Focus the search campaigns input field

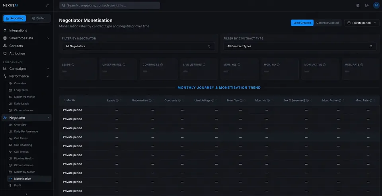click(x=109, y=5)
